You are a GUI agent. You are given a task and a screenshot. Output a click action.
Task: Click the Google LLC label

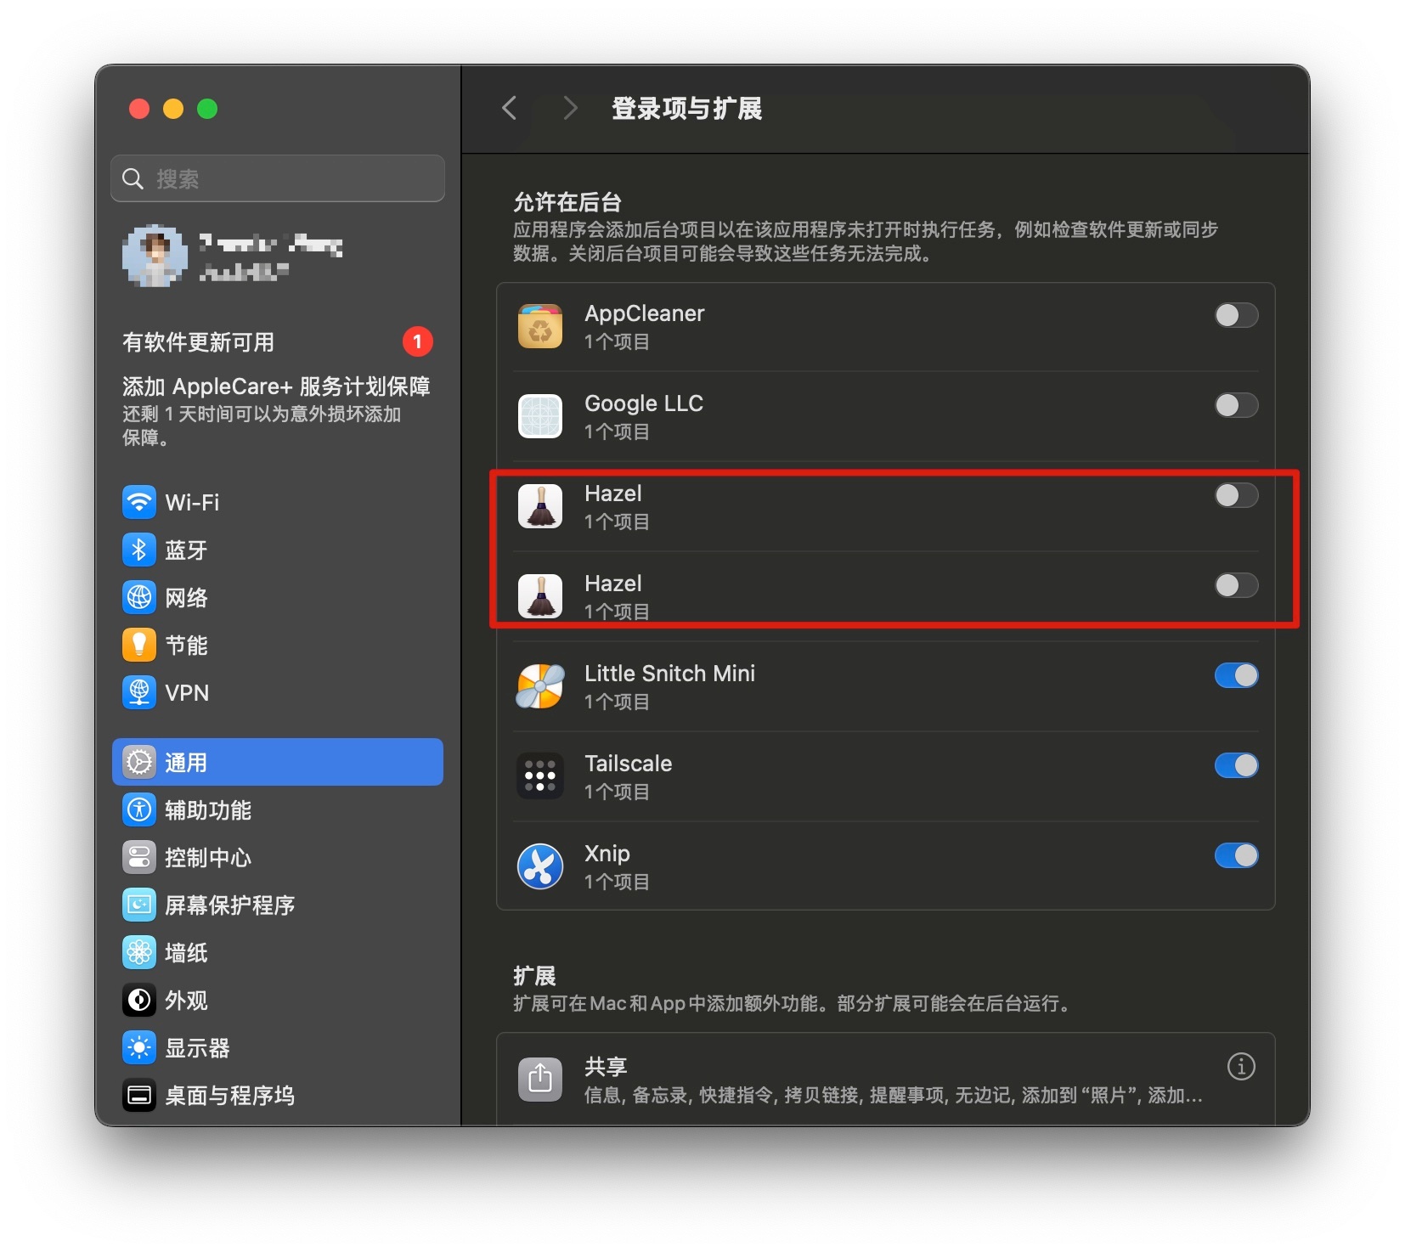click(x=643, y=403)
